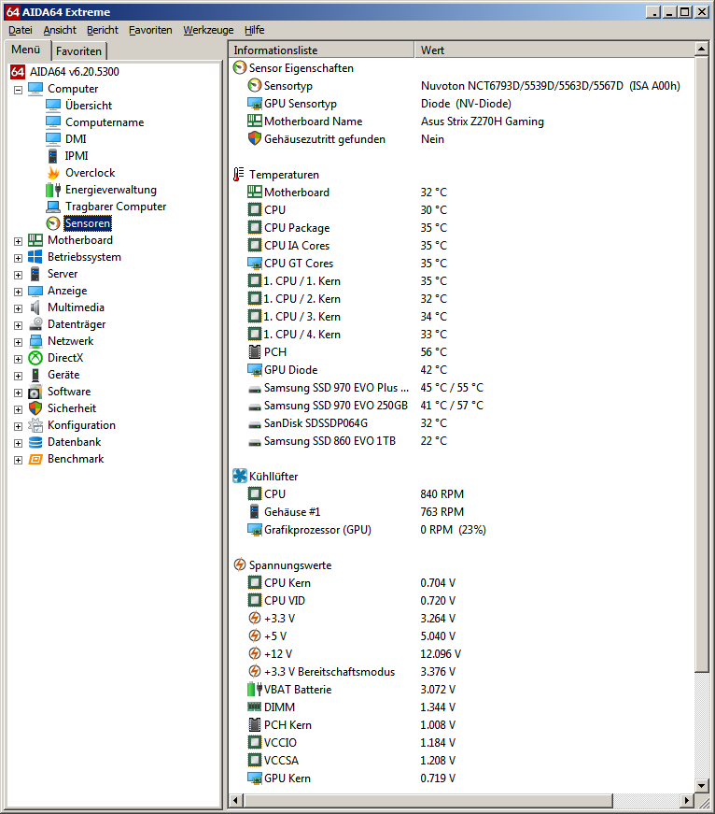715x814 pixels.
Task: Expand the Datenträger tree node
Action: click(x=18, y=325)
